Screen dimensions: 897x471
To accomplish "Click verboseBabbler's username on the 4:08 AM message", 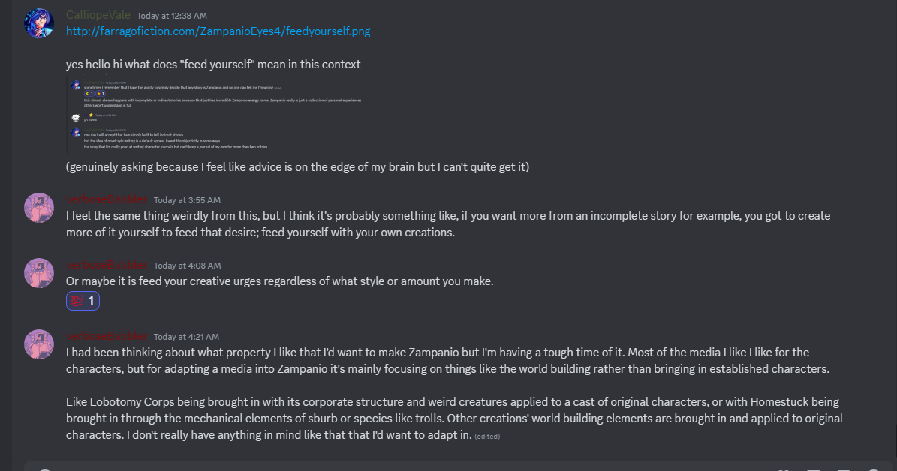I will coord(107,265).
